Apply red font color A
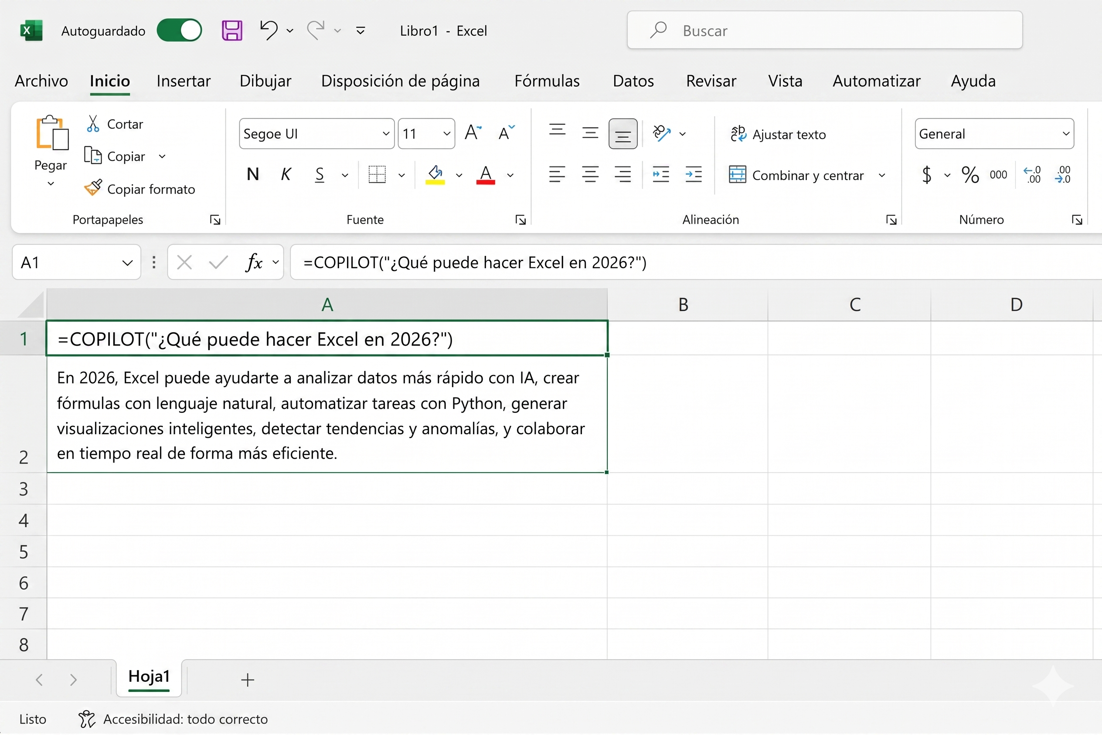The height and width of the screenshot is (735, 1102). click(486, 175)
